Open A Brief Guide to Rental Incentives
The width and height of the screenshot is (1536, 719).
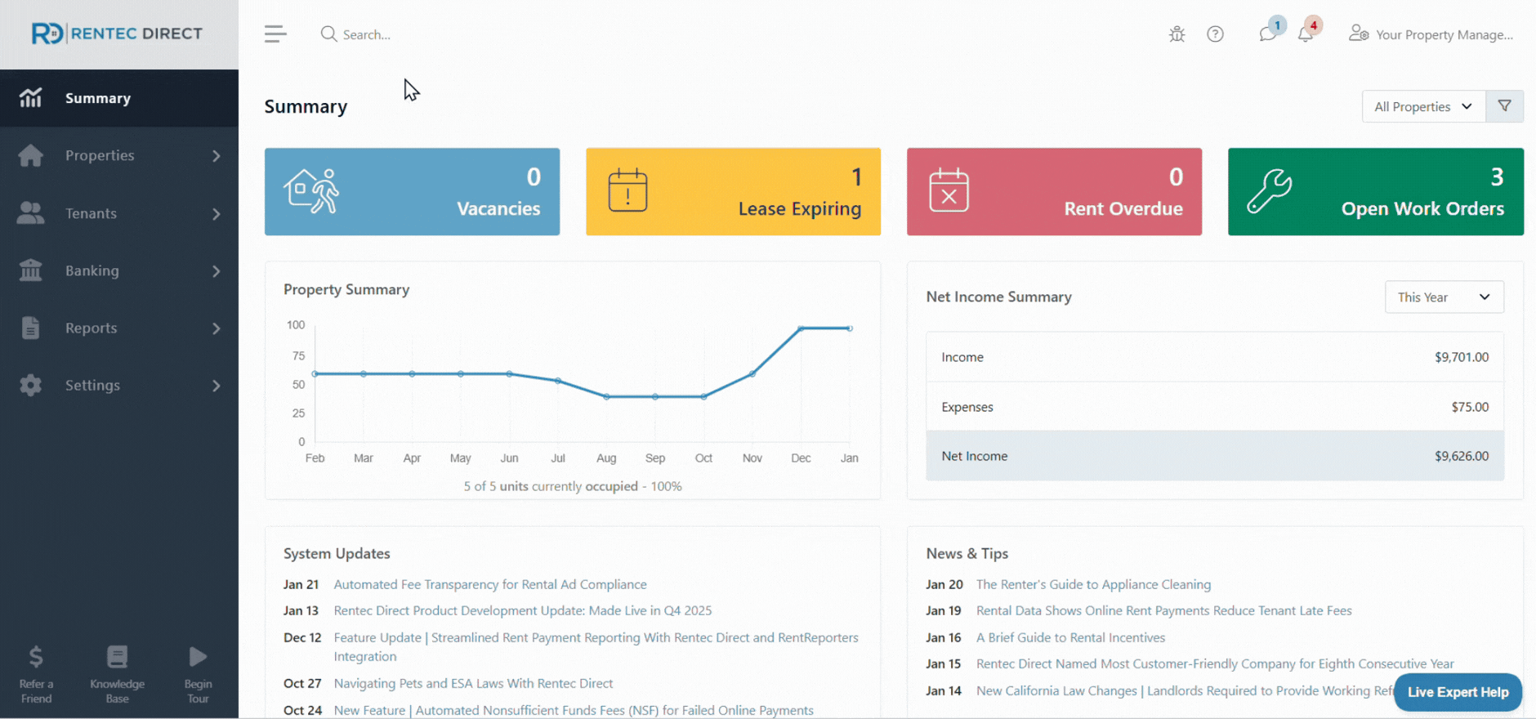click(x=1070, y=637)
